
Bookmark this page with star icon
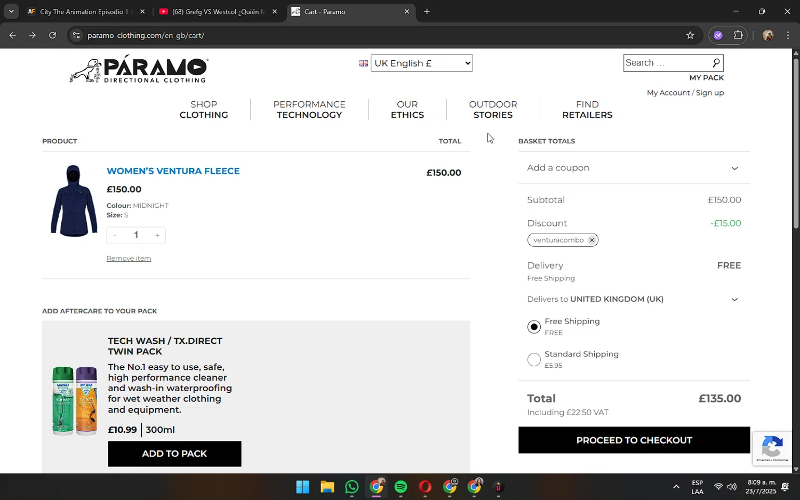click(690, 35)
